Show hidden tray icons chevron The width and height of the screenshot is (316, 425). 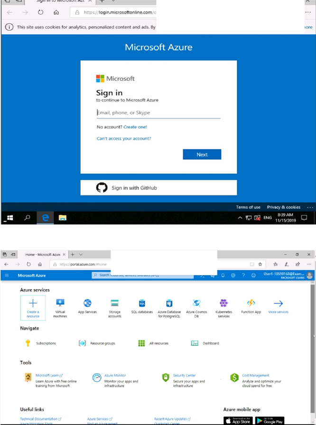coord(240,218)
